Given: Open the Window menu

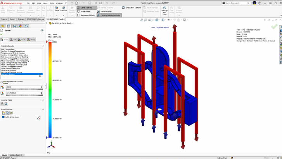Looking at the screenshot, I should click(59, 3).
